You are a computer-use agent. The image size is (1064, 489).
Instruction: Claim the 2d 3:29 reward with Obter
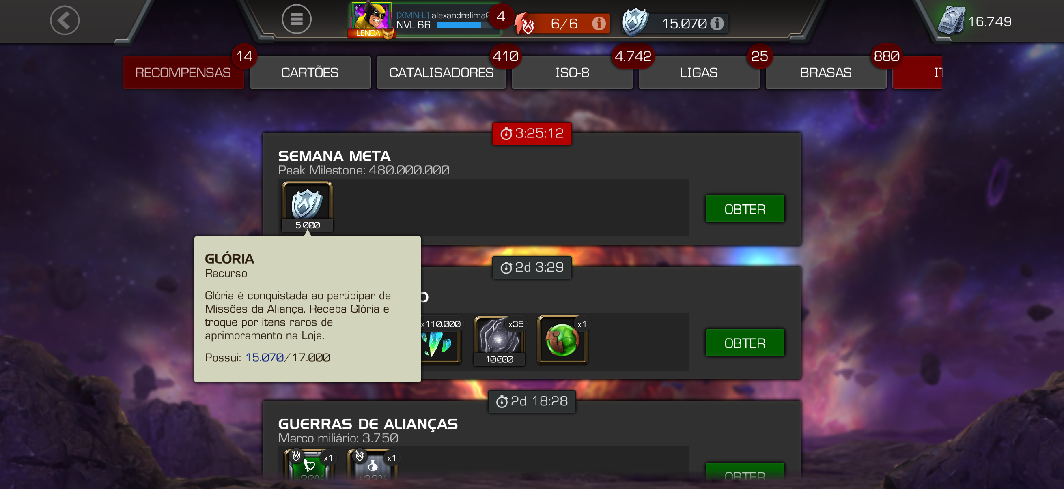(x=745, y=343)
